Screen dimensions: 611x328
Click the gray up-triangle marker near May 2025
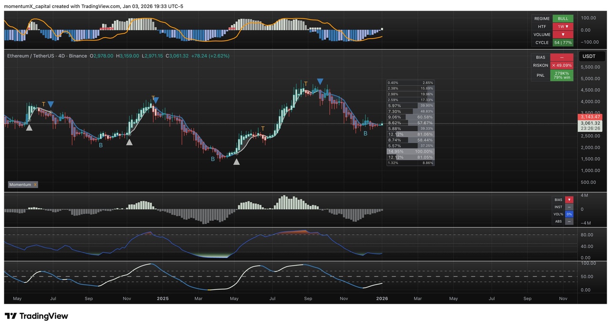[x=236, y=162]
